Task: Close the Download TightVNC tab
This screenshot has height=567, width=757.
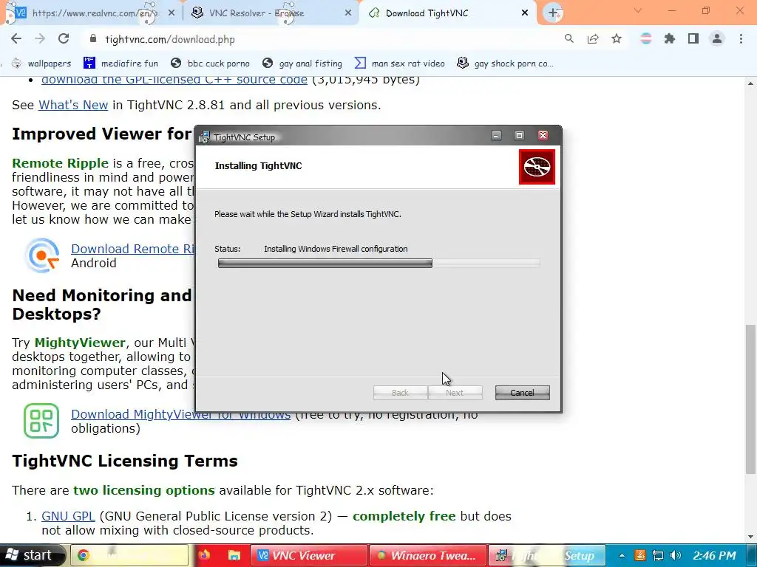Action: click(525, 13)
